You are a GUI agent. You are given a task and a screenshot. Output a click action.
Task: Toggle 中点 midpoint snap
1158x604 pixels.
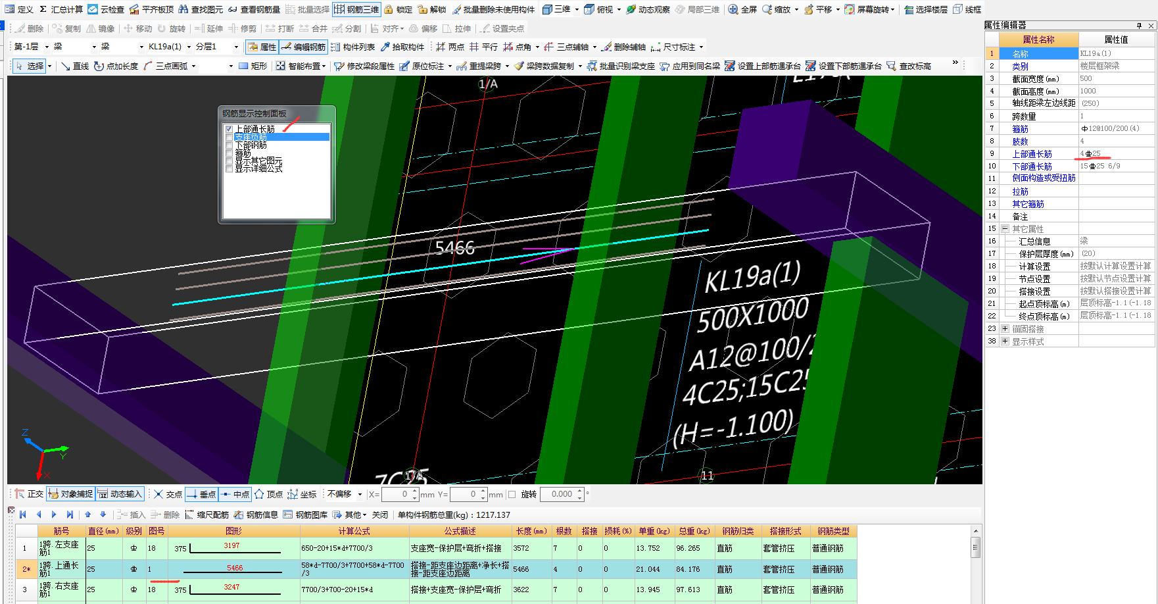click(235, 494)
